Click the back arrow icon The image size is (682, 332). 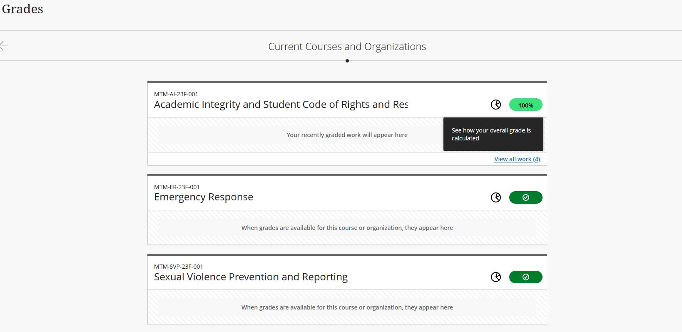pos(4,46)
